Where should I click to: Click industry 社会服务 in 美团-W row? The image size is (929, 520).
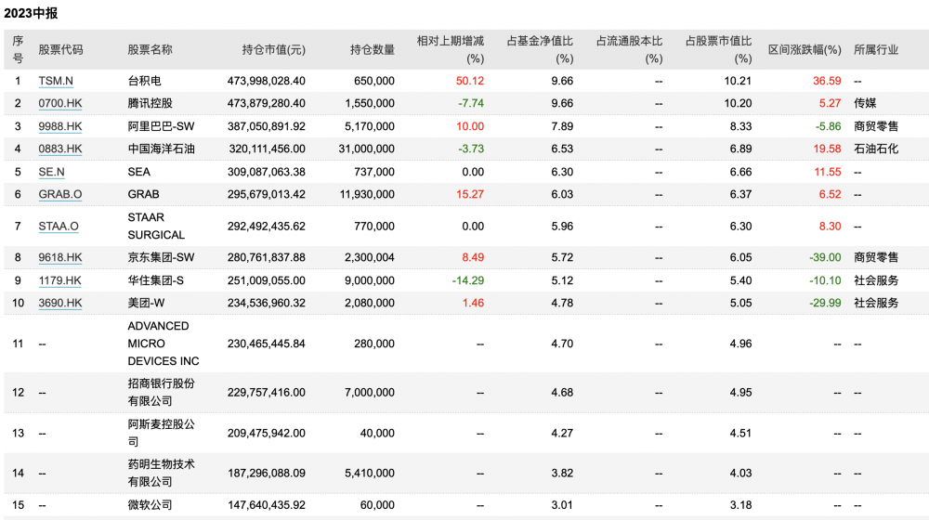[x=876, y=304]
